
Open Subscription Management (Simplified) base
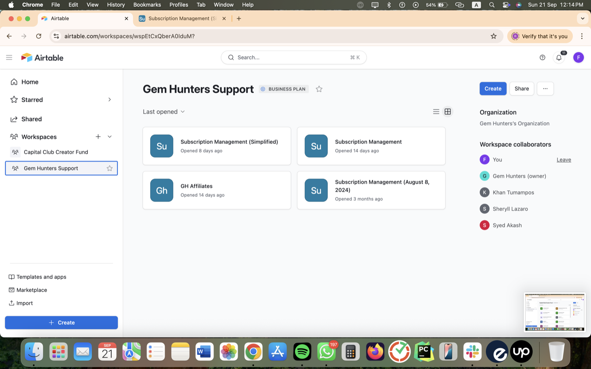217,146
